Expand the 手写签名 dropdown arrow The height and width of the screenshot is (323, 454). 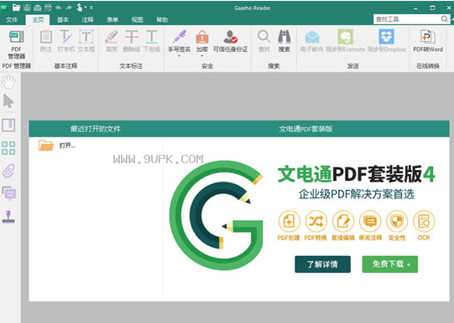(x=180, y=56)
